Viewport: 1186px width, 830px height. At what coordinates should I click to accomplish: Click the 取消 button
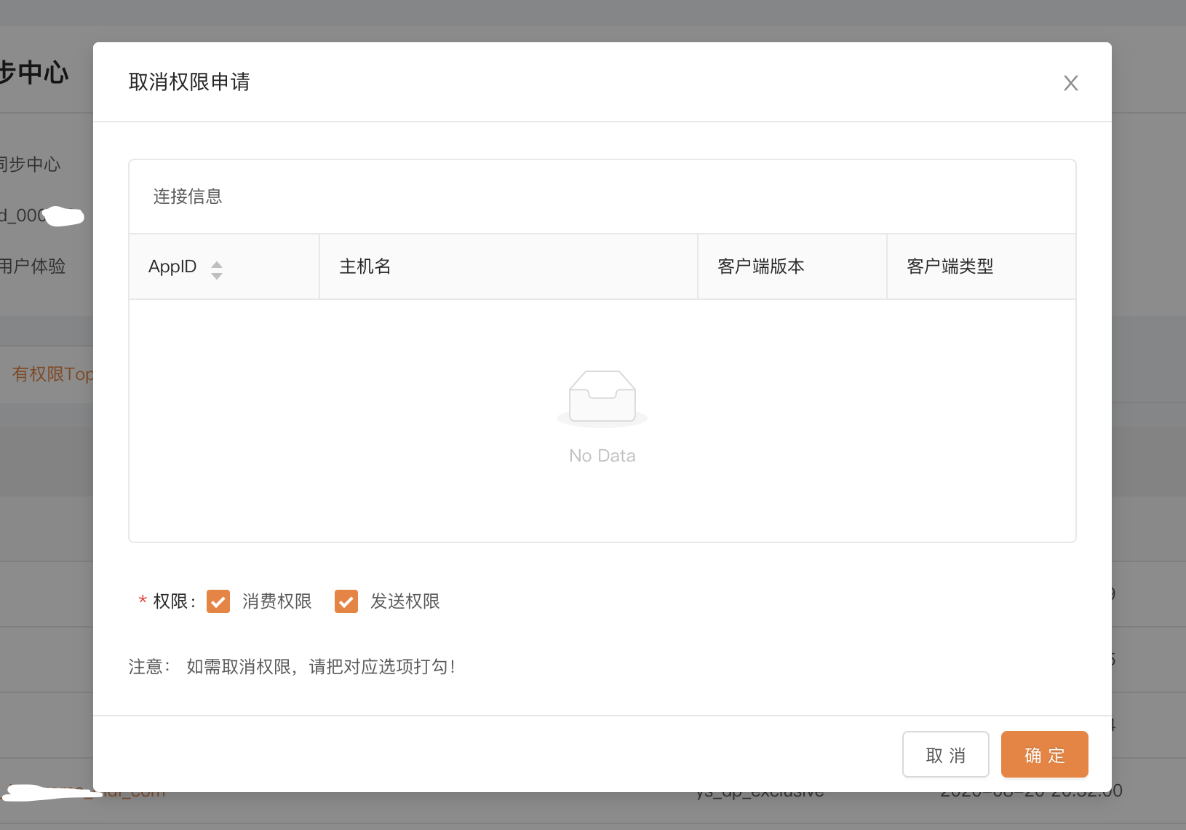[945, 755]
